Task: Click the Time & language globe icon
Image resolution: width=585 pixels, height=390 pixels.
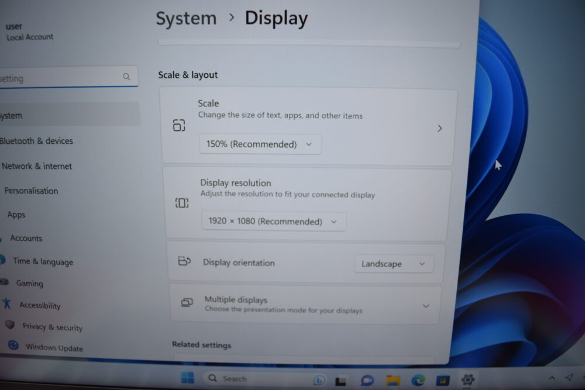Action: pos(2,260)
